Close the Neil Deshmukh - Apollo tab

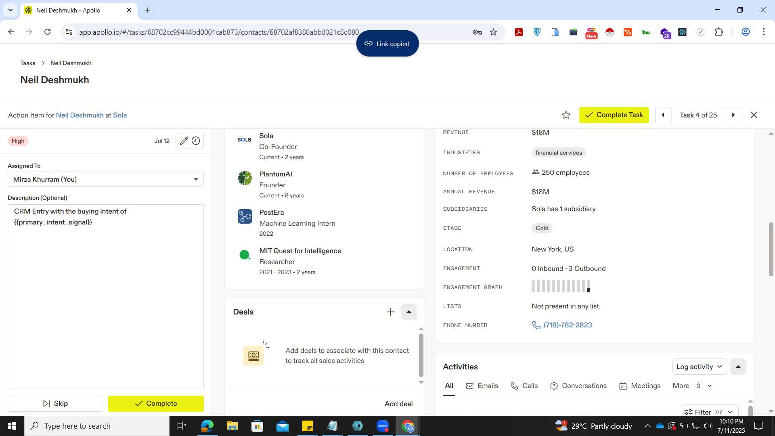tap(129, 10)
